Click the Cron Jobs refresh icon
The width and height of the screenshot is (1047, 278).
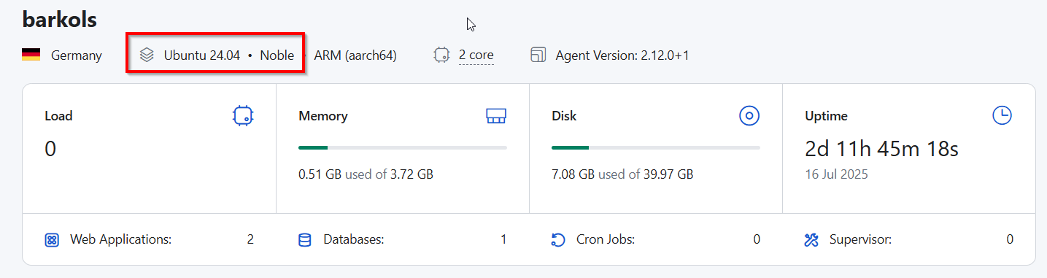[x=558, y=239]
